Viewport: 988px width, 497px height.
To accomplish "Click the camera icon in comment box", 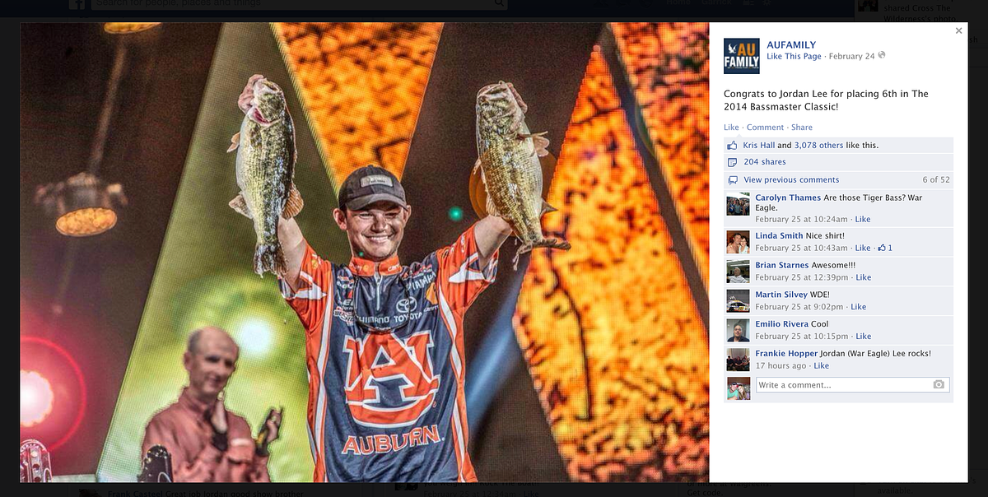I will [x=939, y=385].
